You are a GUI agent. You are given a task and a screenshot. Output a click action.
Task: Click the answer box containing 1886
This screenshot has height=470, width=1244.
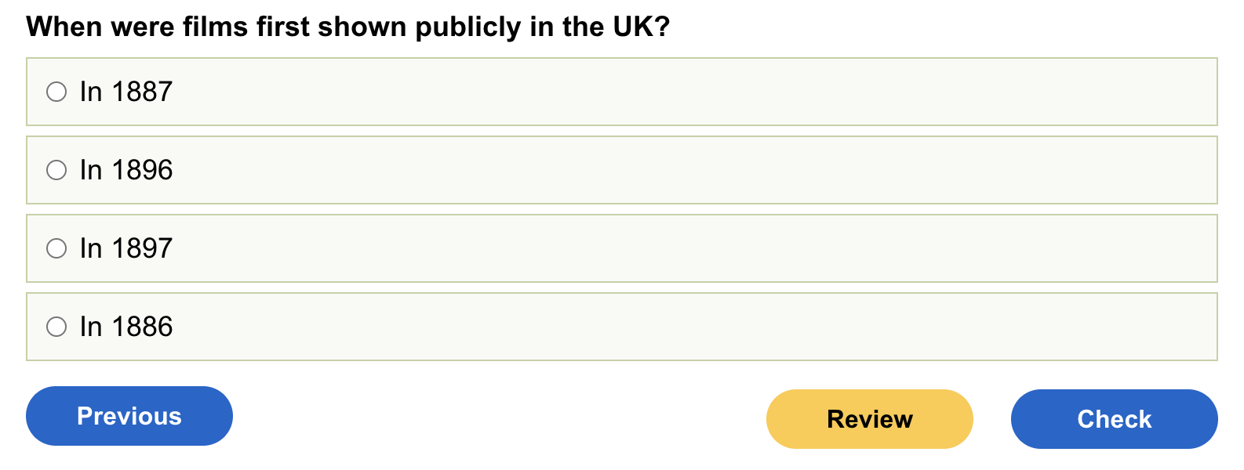[x=621, y=327]
